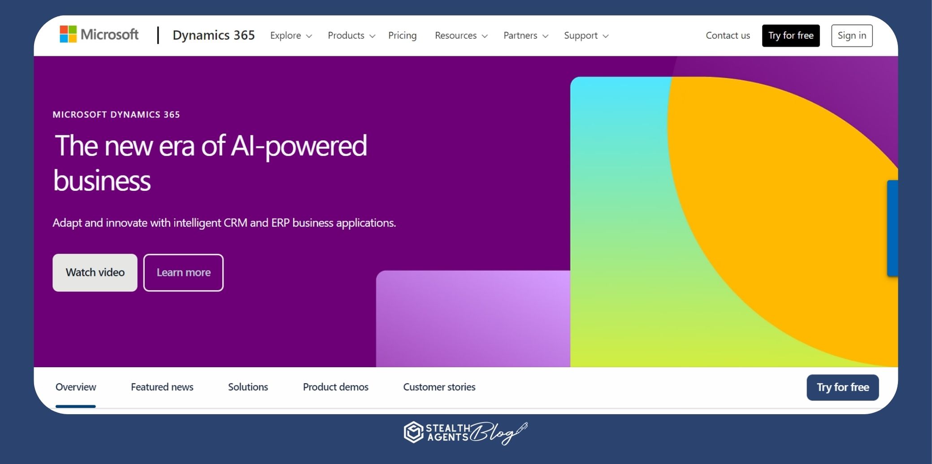Click the Microsoft logo
The height and width of the screenshot is (464, 932).
click(x=99, y=34)
